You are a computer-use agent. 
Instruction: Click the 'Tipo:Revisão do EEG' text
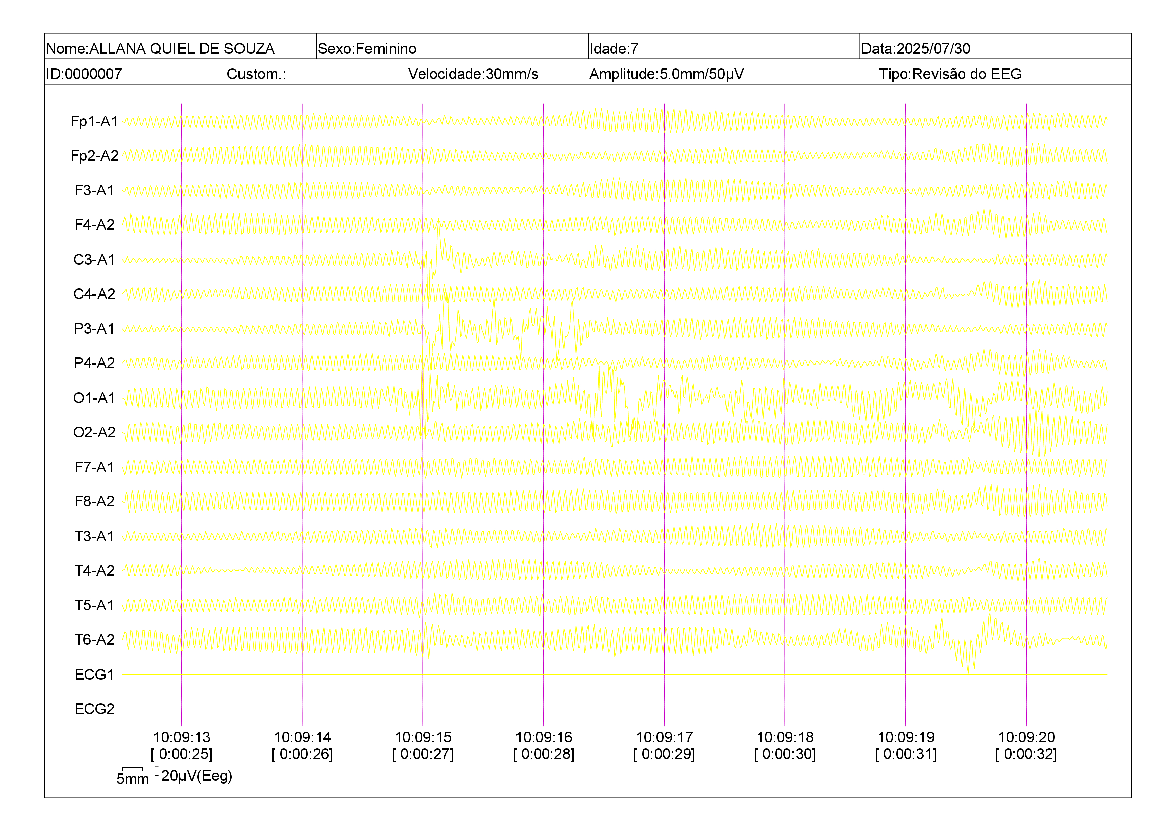tap(950, 74)
